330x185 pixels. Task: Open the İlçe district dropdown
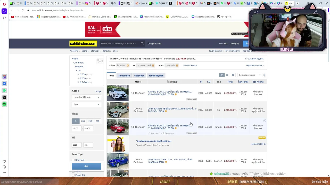point(86,104)
